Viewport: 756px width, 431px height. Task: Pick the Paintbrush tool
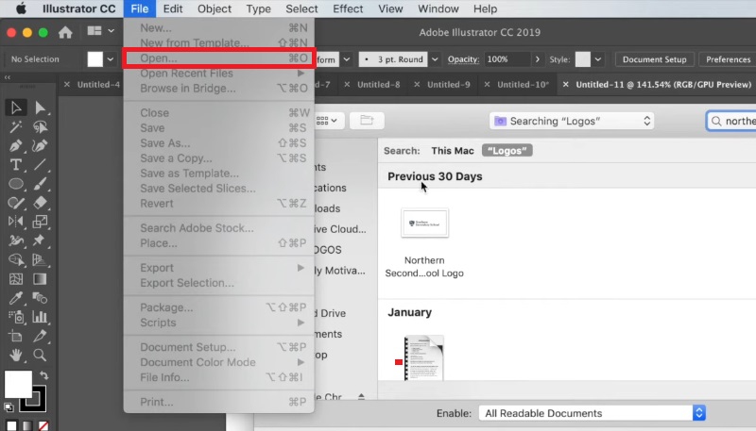(40, 184)
